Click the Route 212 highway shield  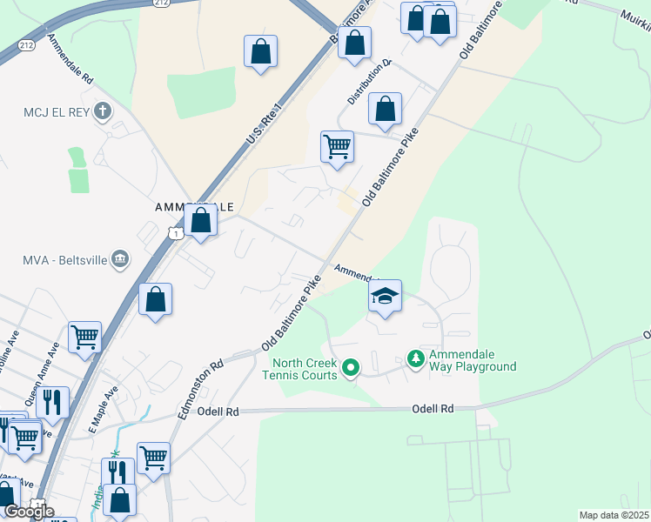tap(26, 45)
